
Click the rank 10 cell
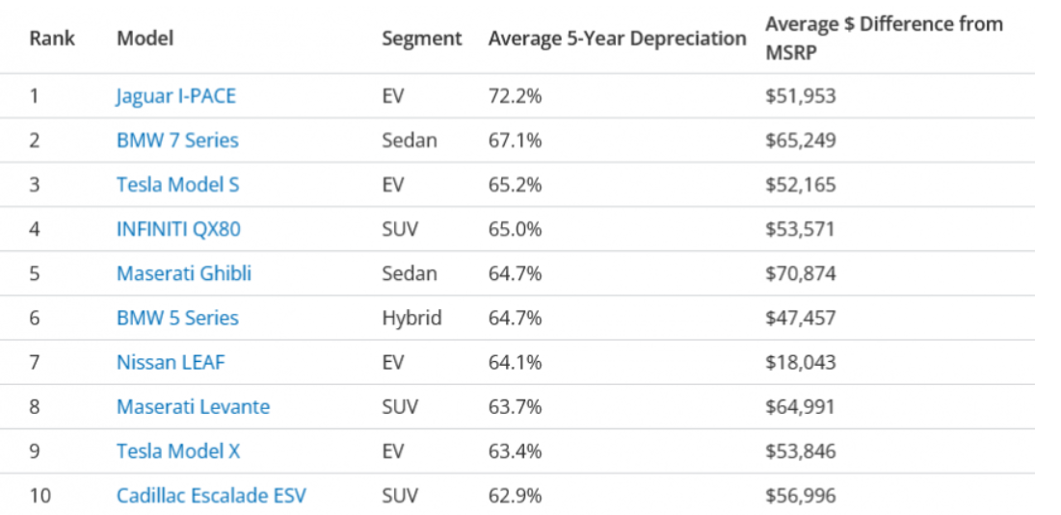pyautogui.click(x=40, y=497)
